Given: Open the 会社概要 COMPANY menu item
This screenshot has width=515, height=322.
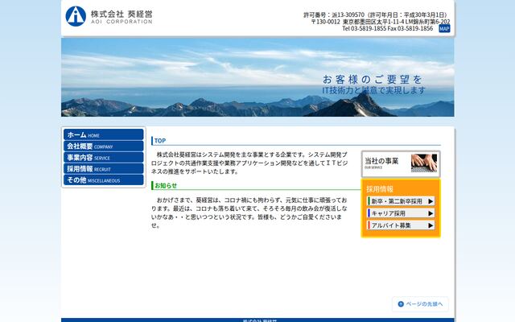Looking at the screenshot, I should (104, 146).
